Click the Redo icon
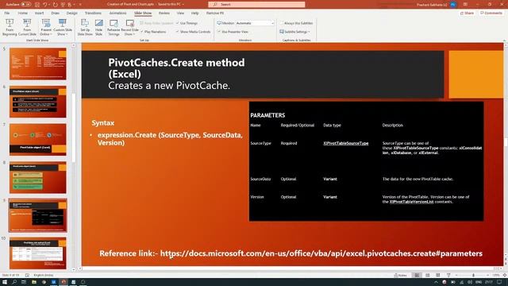This screenshot has width=508, height=286. click(x=55, y=5)
